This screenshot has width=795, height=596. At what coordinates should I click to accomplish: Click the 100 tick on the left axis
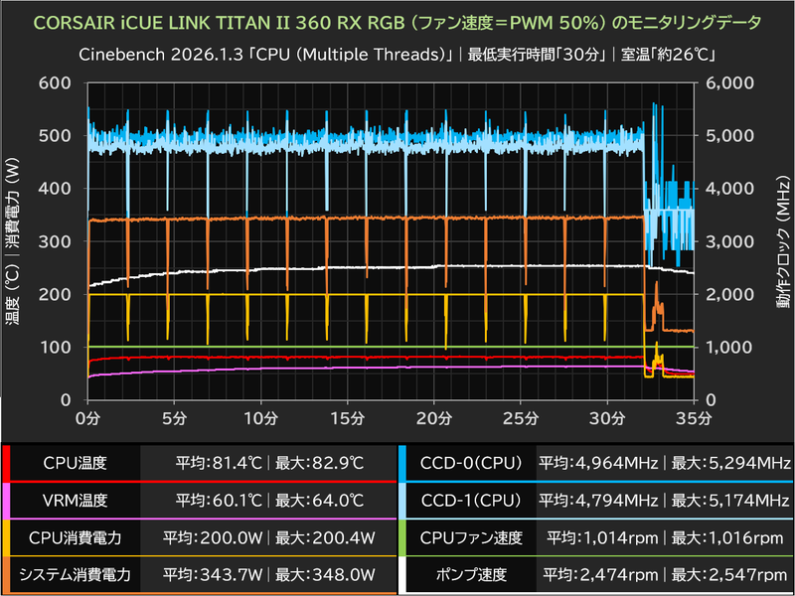55,347
